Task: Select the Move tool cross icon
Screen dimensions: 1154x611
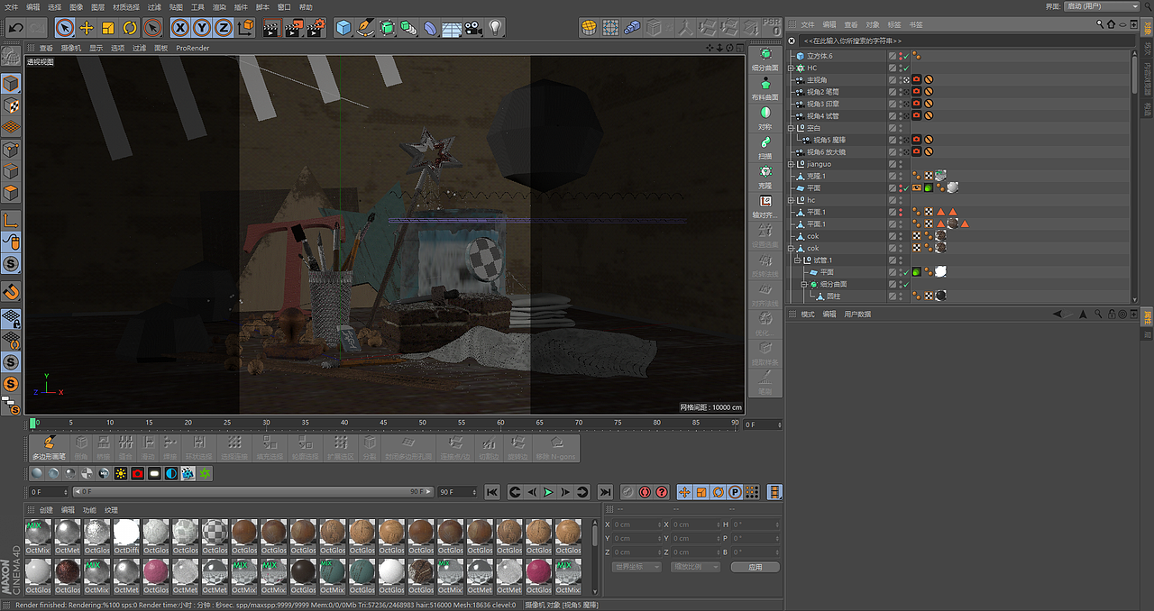Action: (87, 28)
